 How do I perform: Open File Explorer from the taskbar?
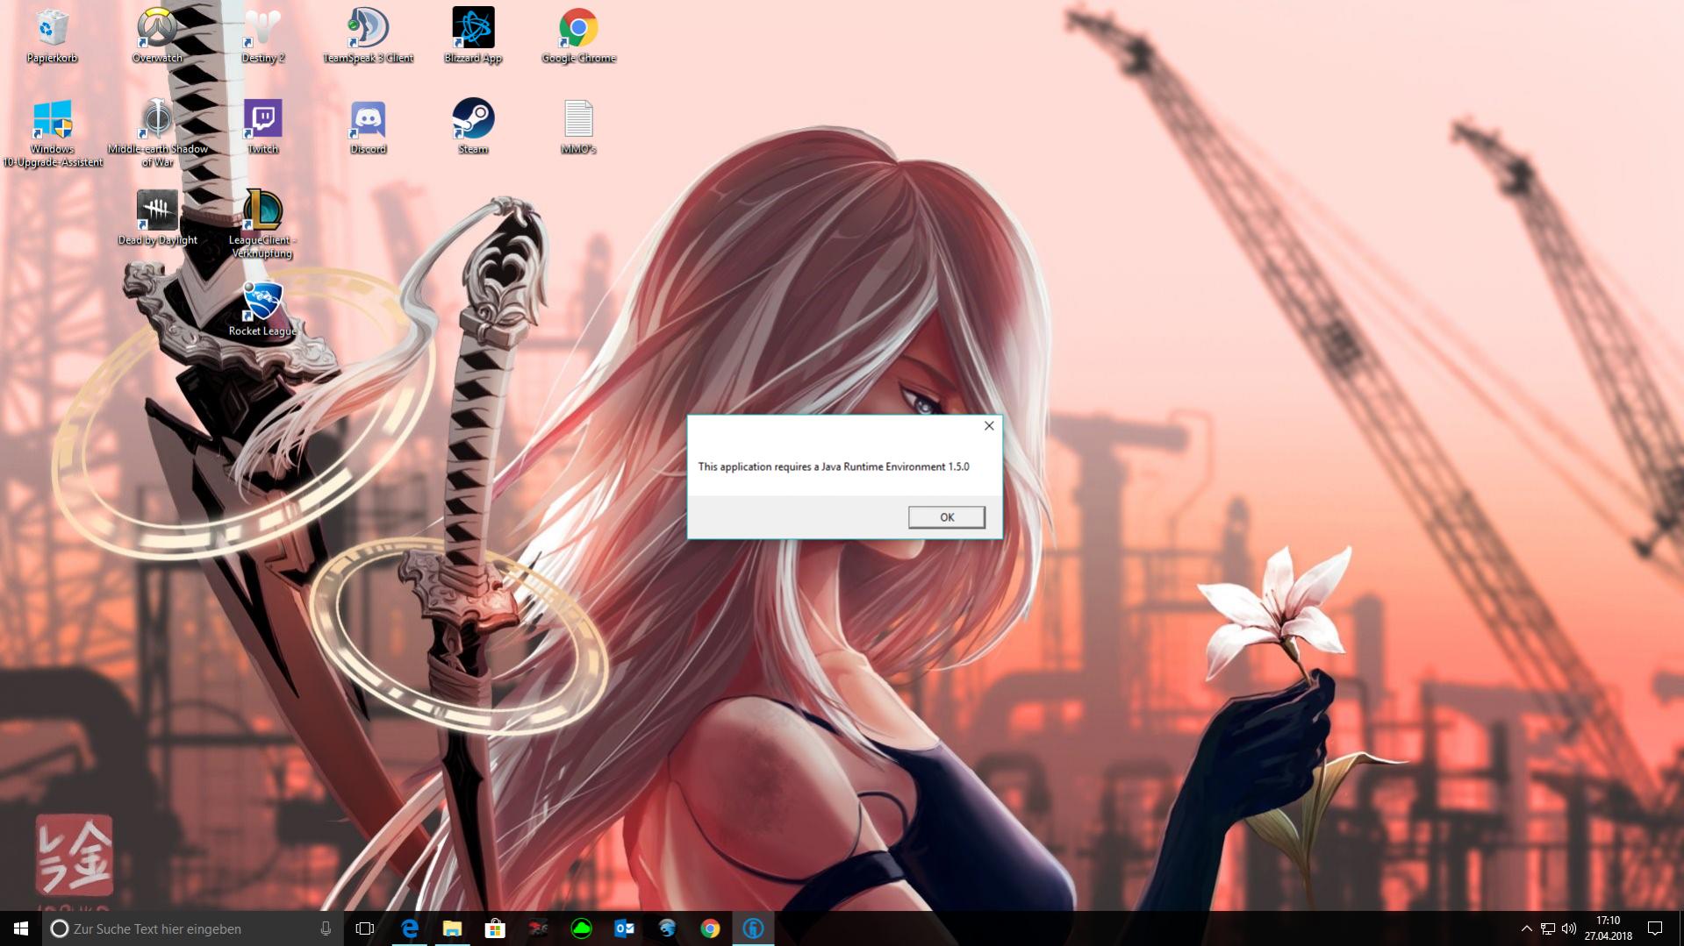pos(452,928)
